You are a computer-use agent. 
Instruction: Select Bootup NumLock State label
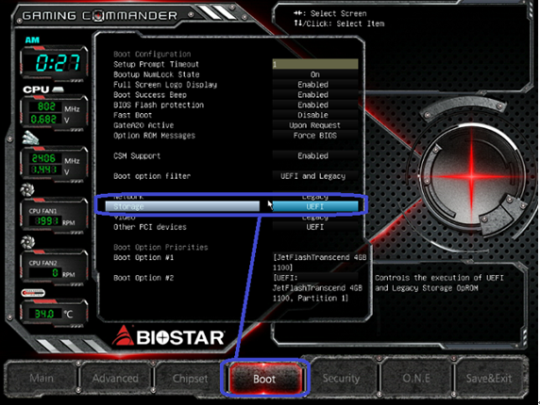click(x=157, y=74)
